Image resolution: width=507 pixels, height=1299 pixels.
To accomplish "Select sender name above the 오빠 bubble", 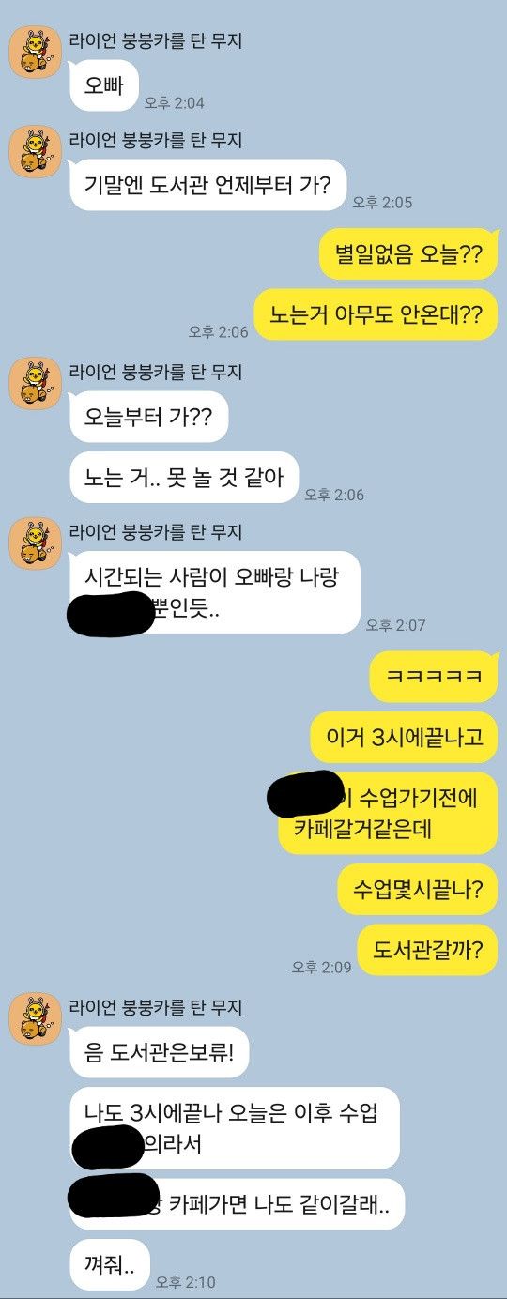I will point(156,39).
